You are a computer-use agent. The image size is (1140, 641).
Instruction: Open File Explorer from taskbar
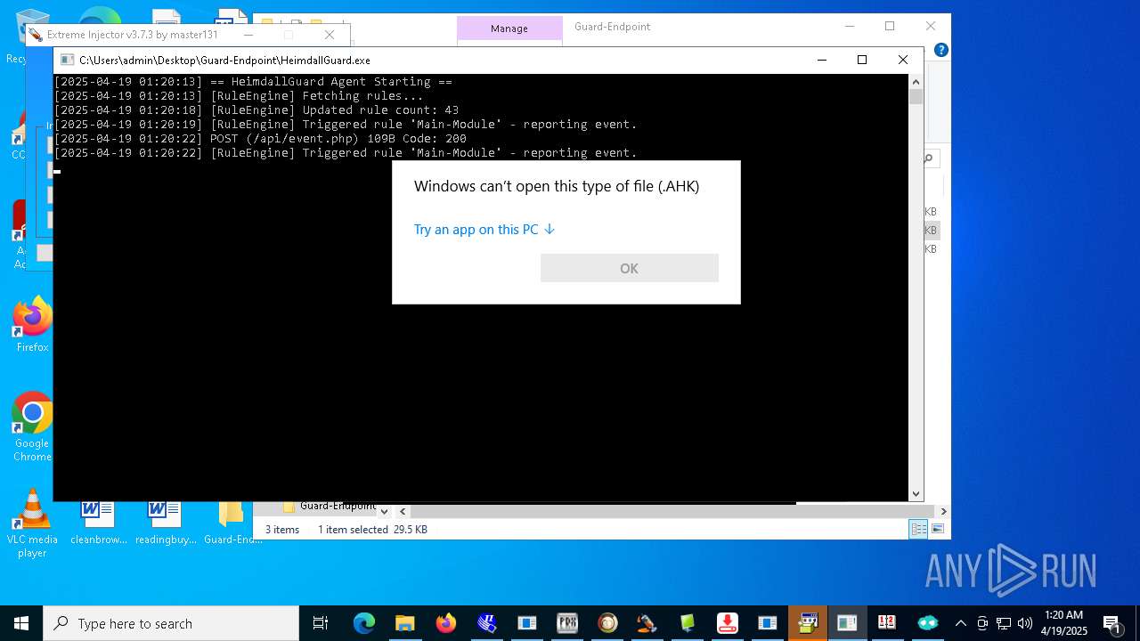(x=404, y=623)
